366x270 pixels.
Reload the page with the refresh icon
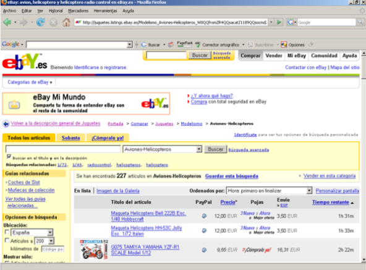point(41,22)
